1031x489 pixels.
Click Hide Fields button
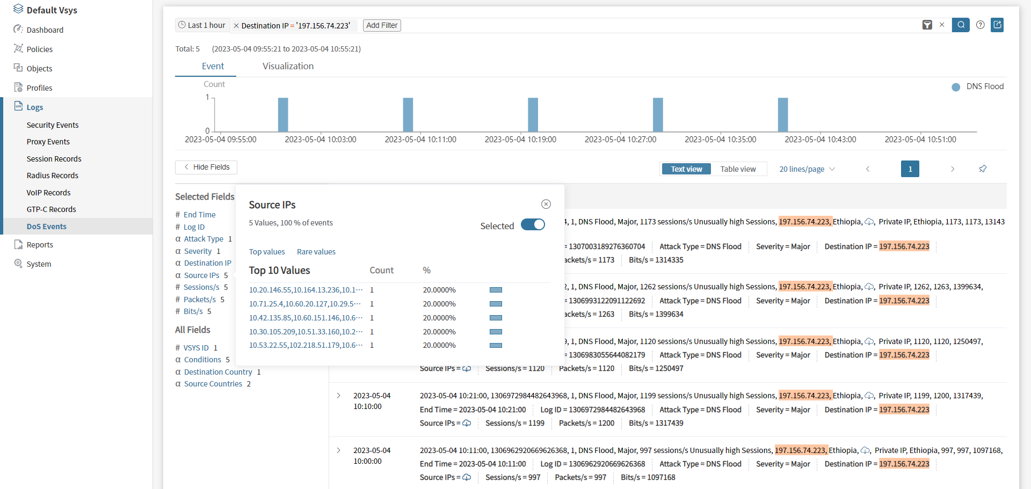206,167
